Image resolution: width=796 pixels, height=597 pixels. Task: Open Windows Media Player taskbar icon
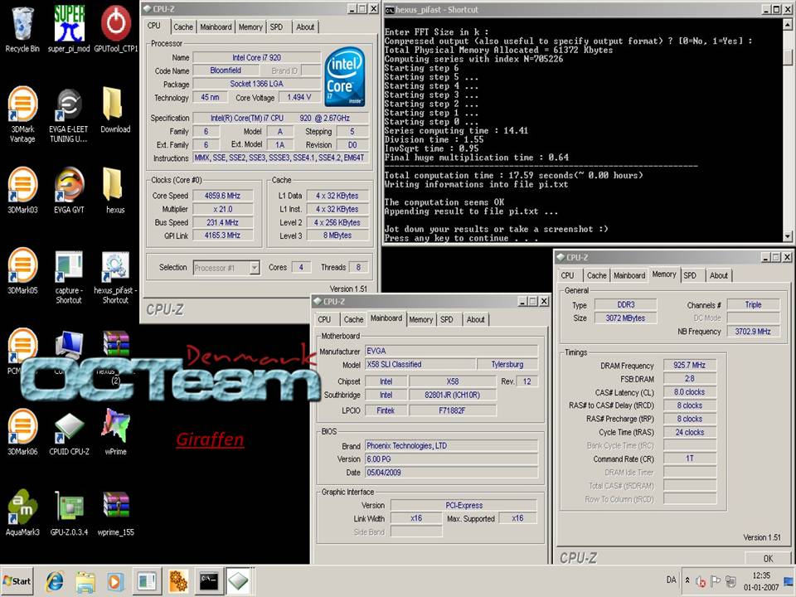coord(114,581)
